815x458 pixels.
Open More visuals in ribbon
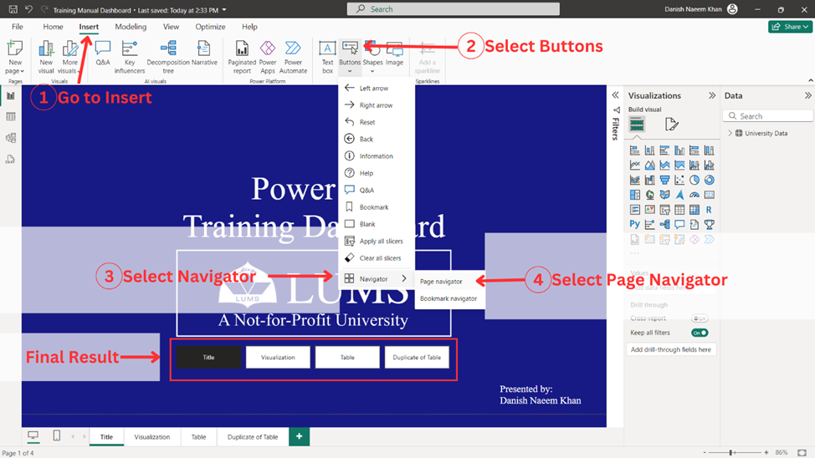[69, 57]
